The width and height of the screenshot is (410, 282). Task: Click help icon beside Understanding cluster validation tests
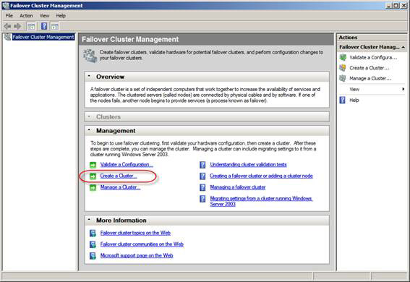202,165
